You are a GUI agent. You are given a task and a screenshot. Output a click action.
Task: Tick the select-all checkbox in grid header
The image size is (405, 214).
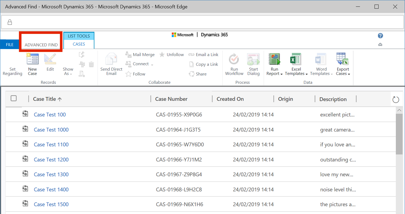coord(14,98)
